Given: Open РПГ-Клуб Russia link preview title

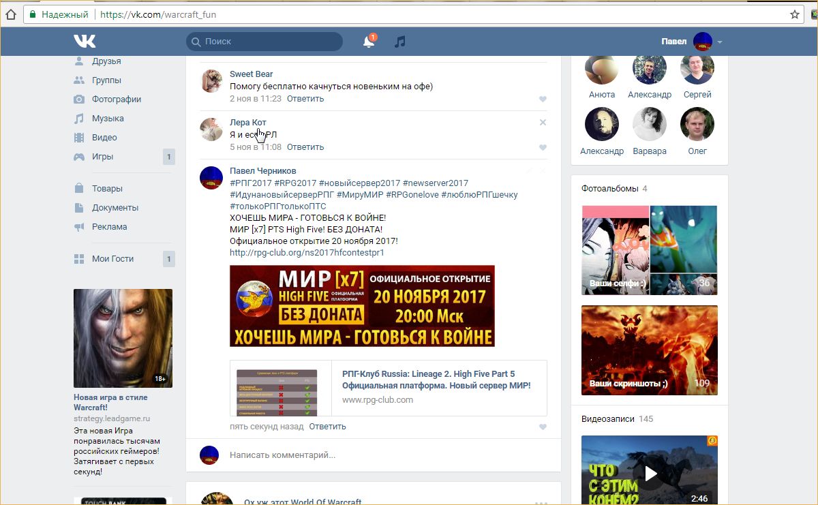Looking at the screenshot, I should tap(436, 380).
